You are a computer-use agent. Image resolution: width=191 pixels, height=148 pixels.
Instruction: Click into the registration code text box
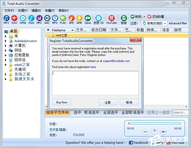(95, 83)
